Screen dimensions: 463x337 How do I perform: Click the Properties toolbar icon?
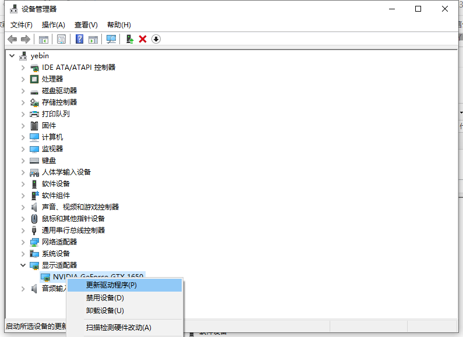61,39
